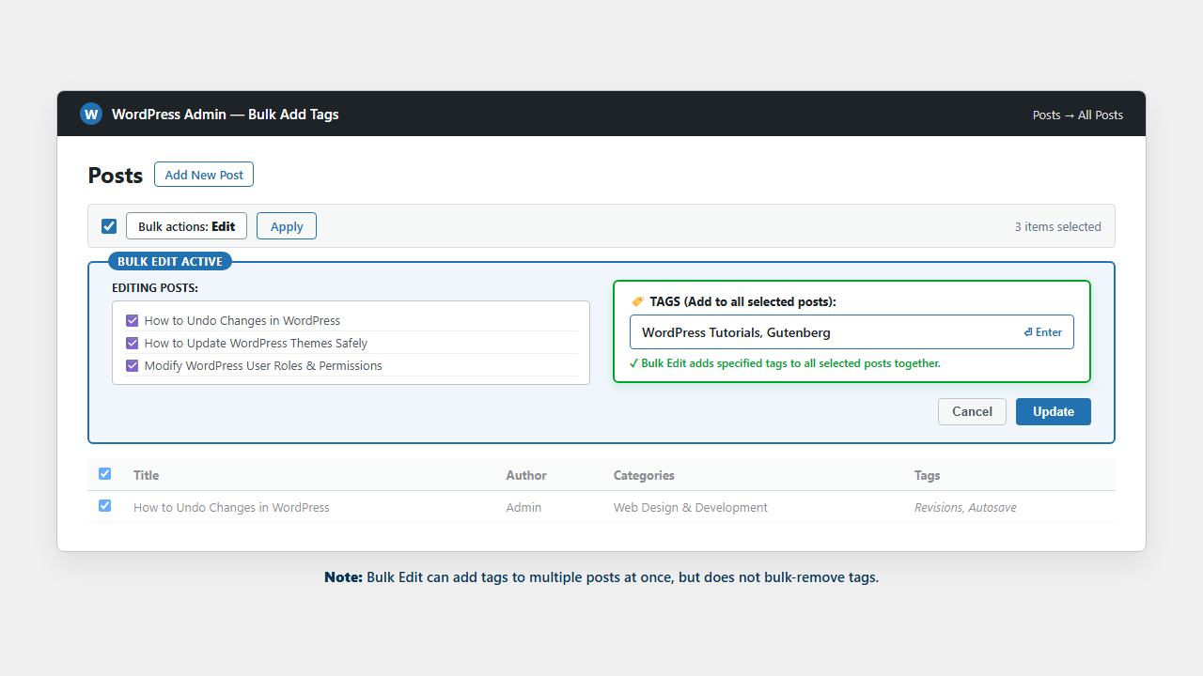Click the tag emoji icon beside TAGS

pos(638,302)
